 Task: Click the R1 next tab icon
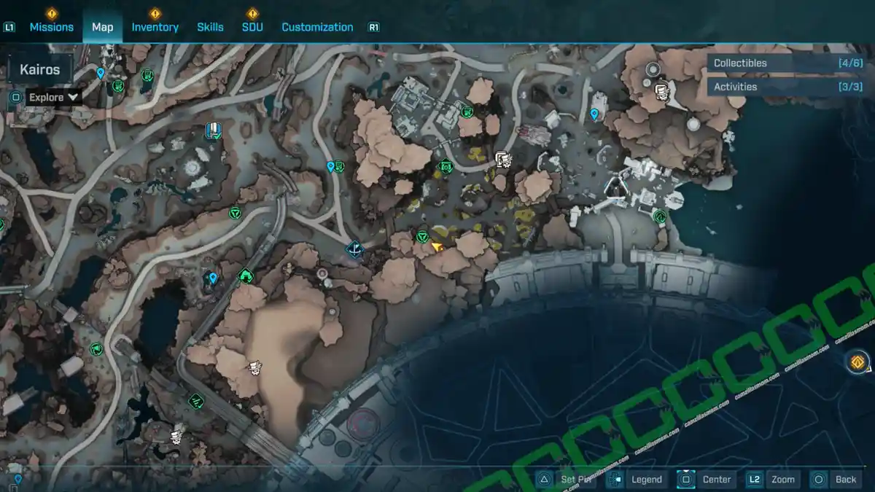coord(373,28)
